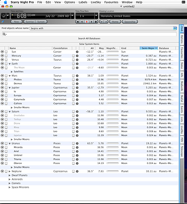Sort by the Semi-Major column header
This screenshot has width=187, height=204.
tap(149, 48)
